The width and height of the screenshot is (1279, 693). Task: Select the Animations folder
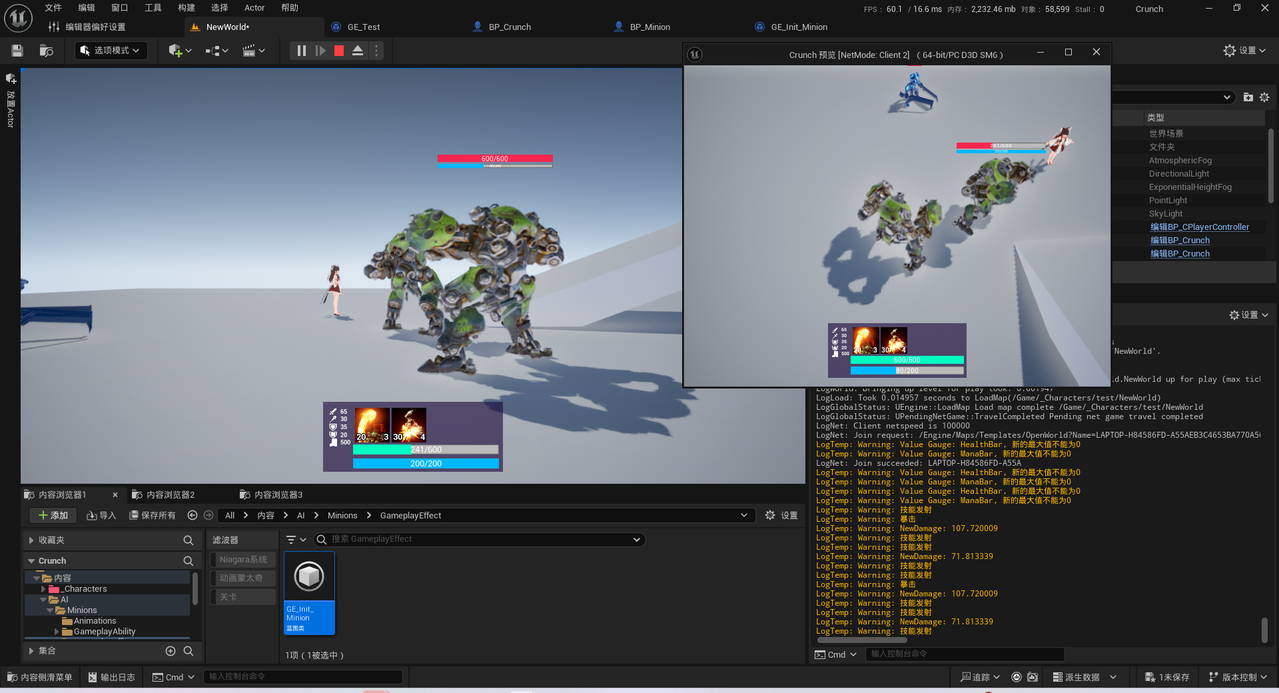tap(95, 621)
